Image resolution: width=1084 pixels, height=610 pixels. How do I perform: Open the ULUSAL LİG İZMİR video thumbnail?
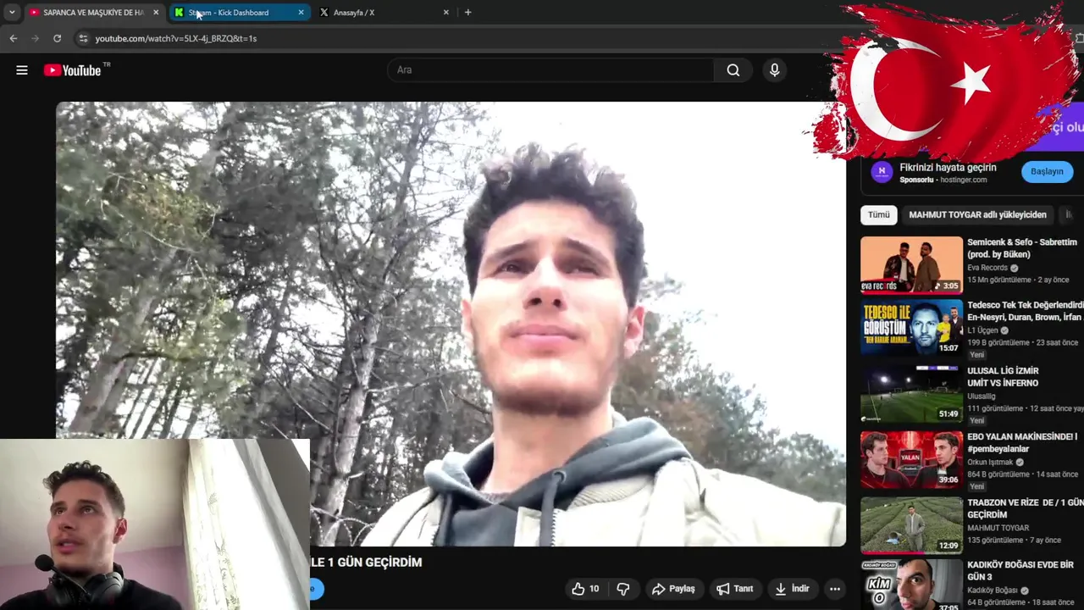click(911, 393)
